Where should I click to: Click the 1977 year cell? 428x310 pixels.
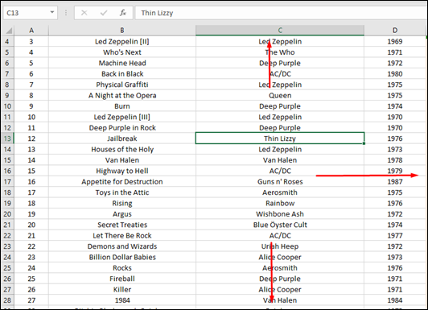pos(395,235)
